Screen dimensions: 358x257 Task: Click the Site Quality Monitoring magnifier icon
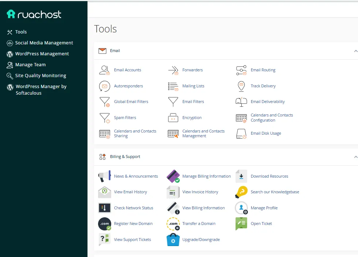pyautogui.click(x=9, y=76)
